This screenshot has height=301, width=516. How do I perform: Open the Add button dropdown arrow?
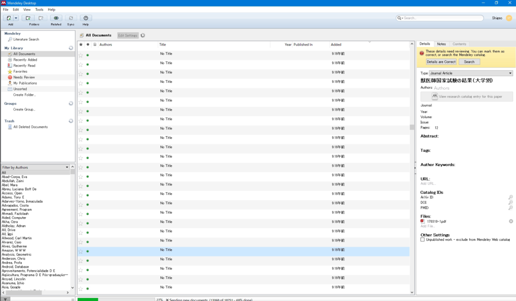coord(16,18)
